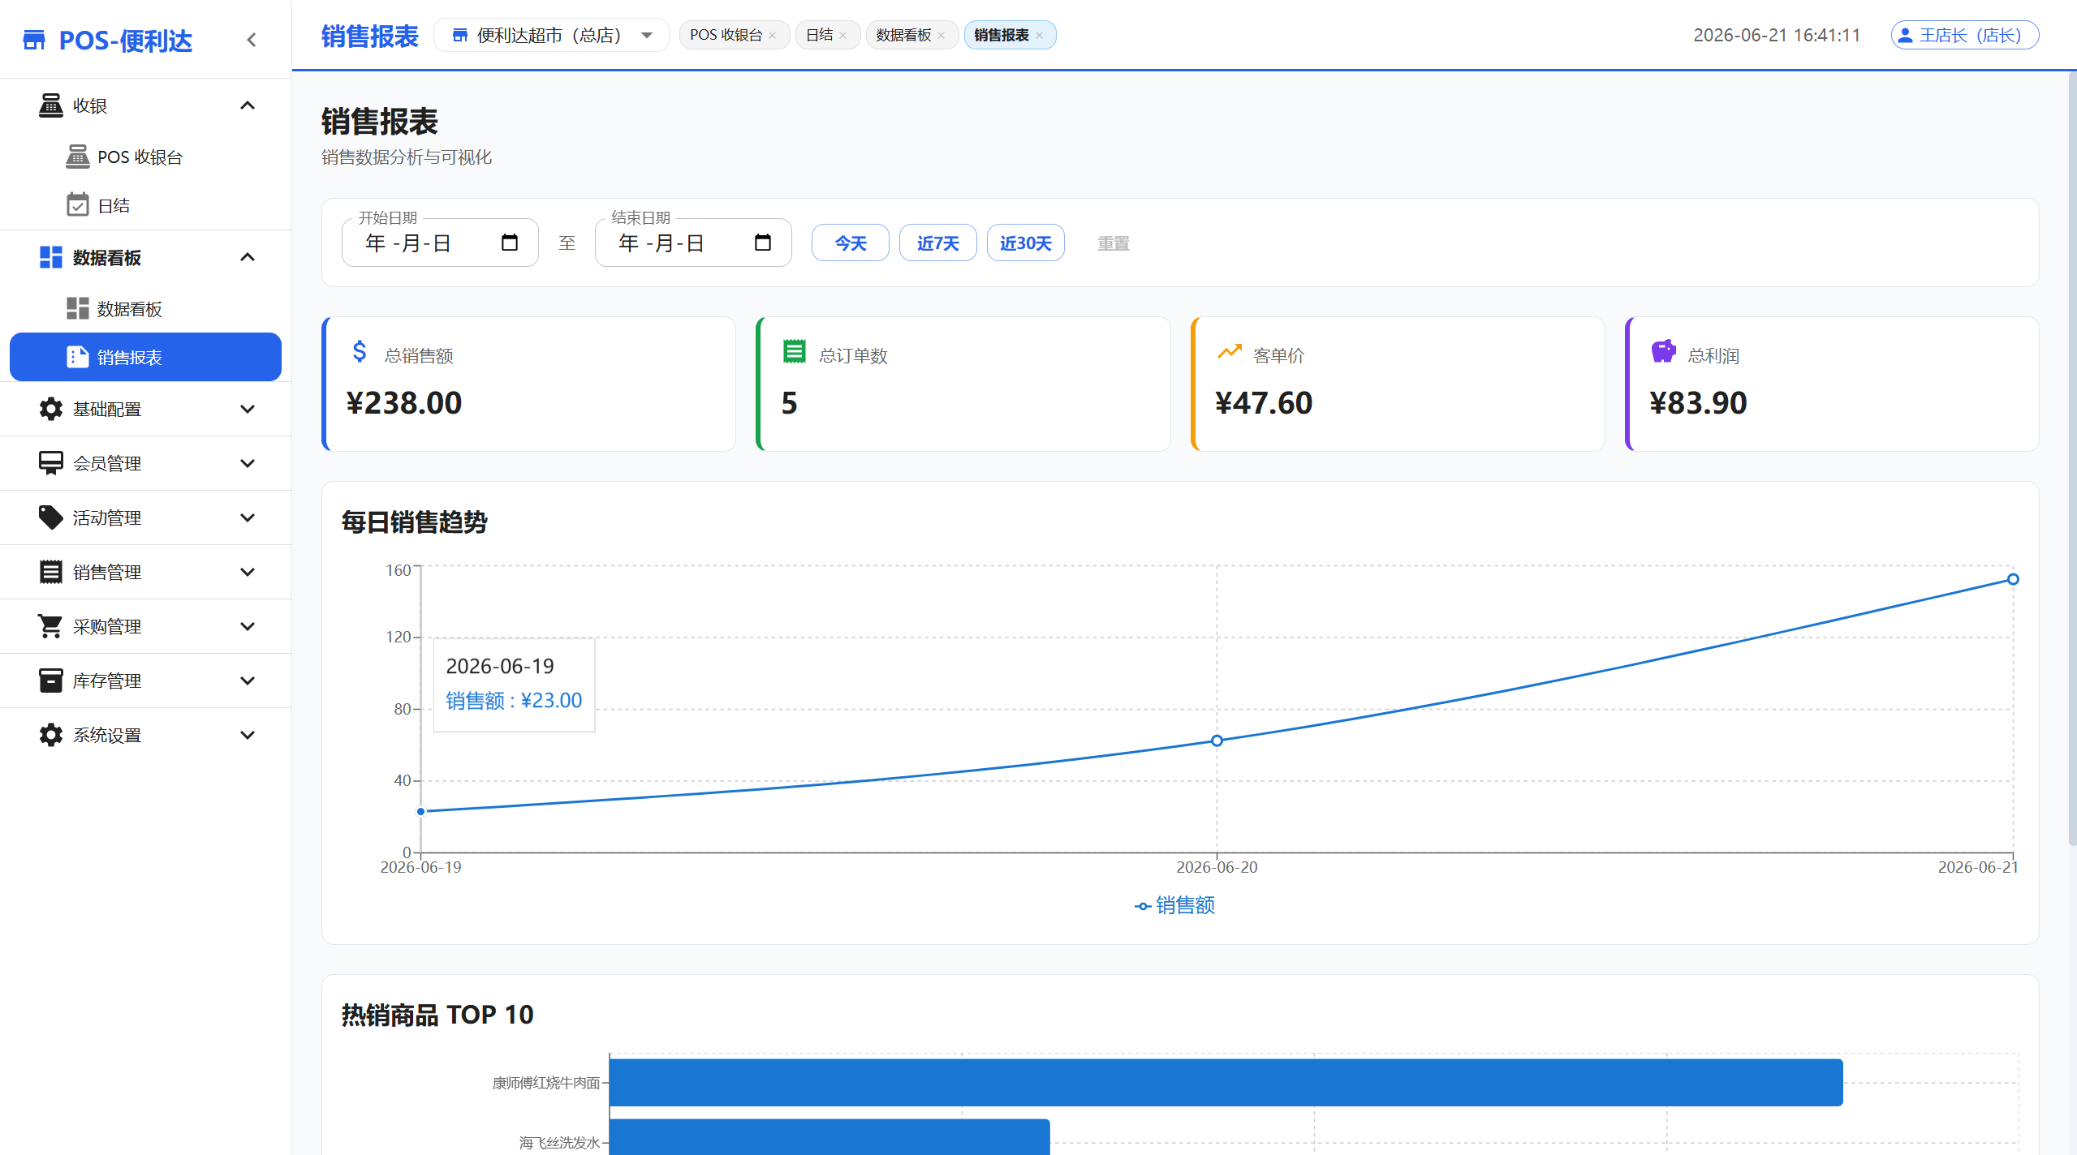Click the 会员管理 card icon

(x=51, y=463)
